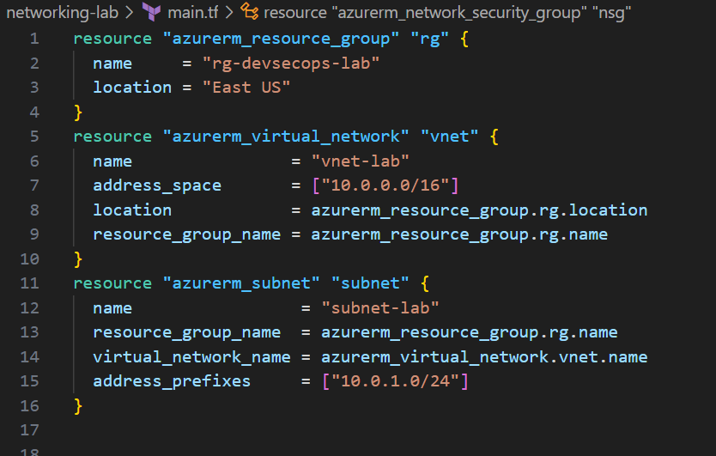Click empty line number 17 in gutter
The width and height of the screenshot is (716, 456).
(30, 430)
